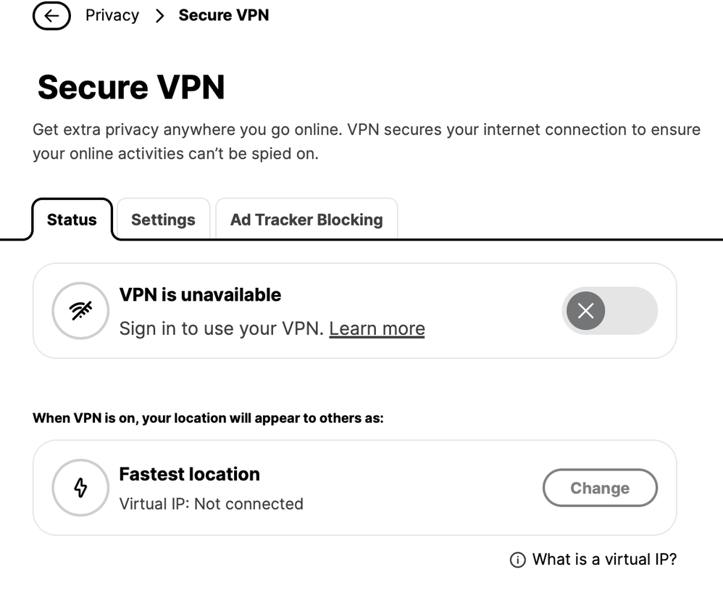723x601 pixels.
Task: Select the Status tab
Action: [72, 219]
